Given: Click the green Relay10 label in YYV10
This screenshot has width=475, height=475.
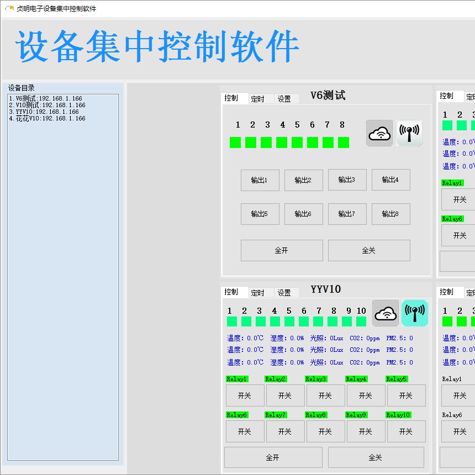Looking at the screenshot, I should [399, 415].
